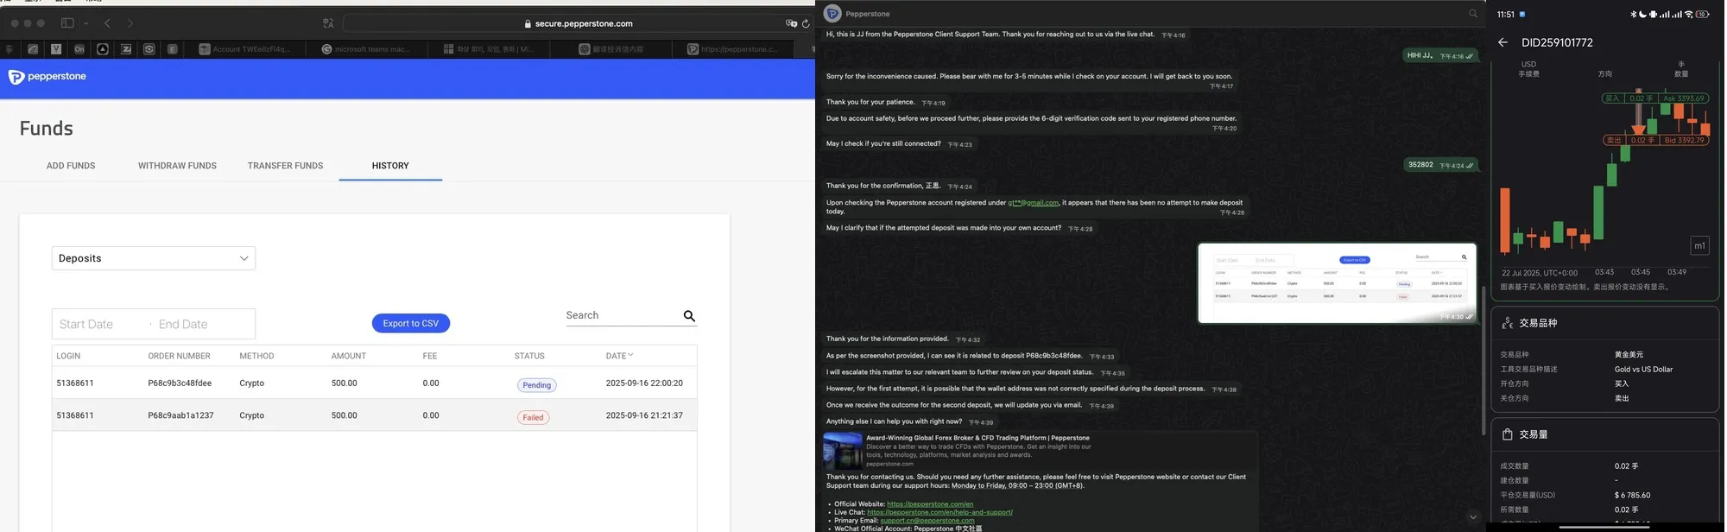The height and width of the screenshot is (532, 1727).
Task: Click scroll-to-bottom chevron in chat
Action: click(x=1472, y=517)
